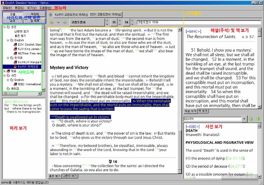Viewport: 264px width, 185px height.
Task: Click the 책갈피 sidebar button
Action: point(35,14)
